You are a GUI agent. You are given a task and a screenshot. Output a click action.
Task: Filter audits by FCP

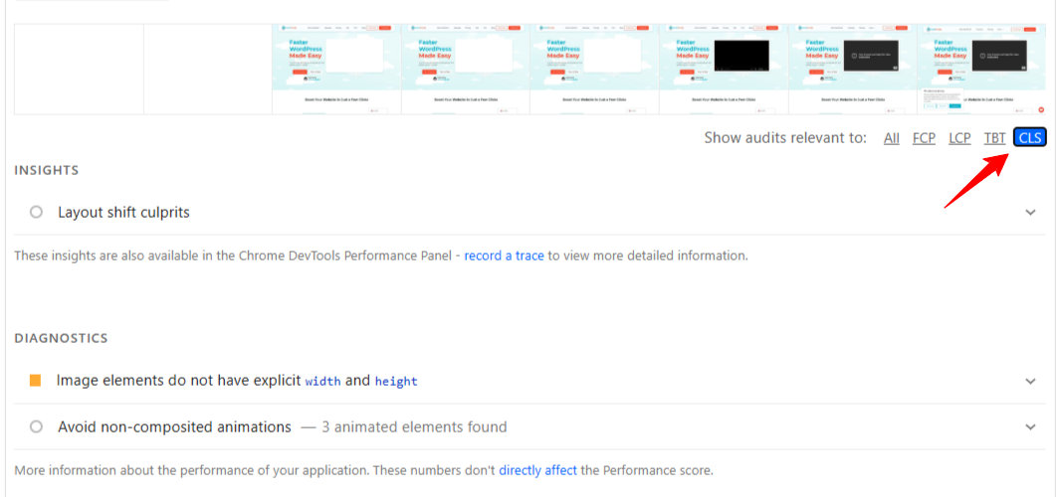point(924,138)
